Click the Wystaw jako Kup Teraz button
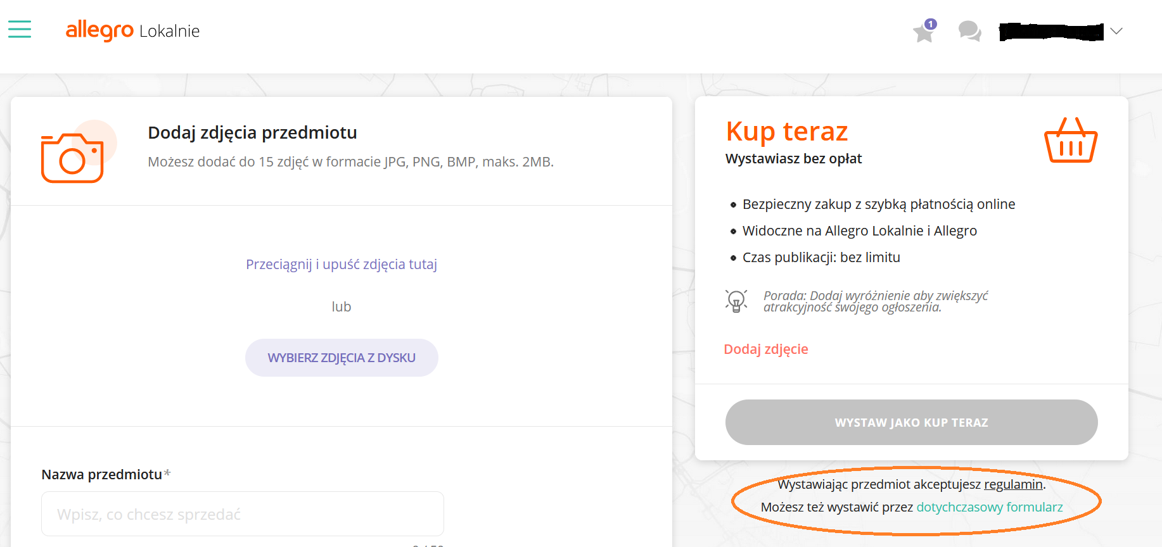Screen dimensions: 1162x547 click(x=911, y=422)
